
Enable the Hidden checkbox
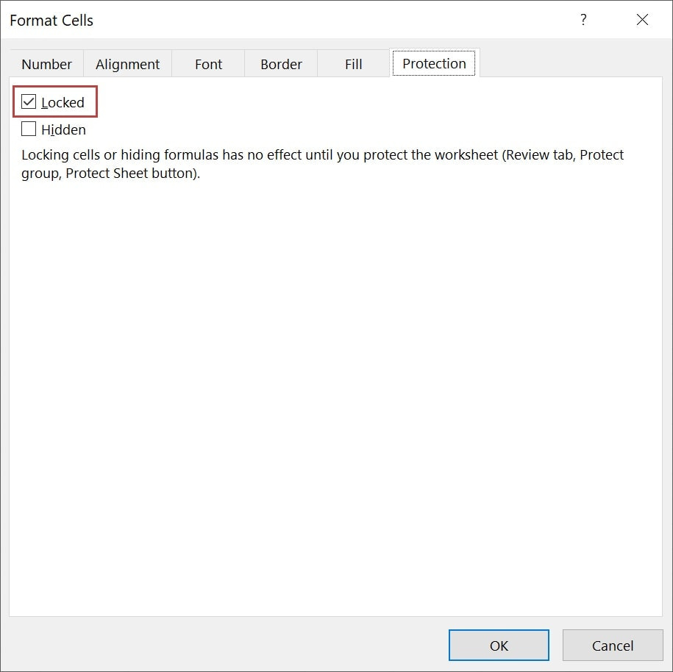[x=29, y=129]
